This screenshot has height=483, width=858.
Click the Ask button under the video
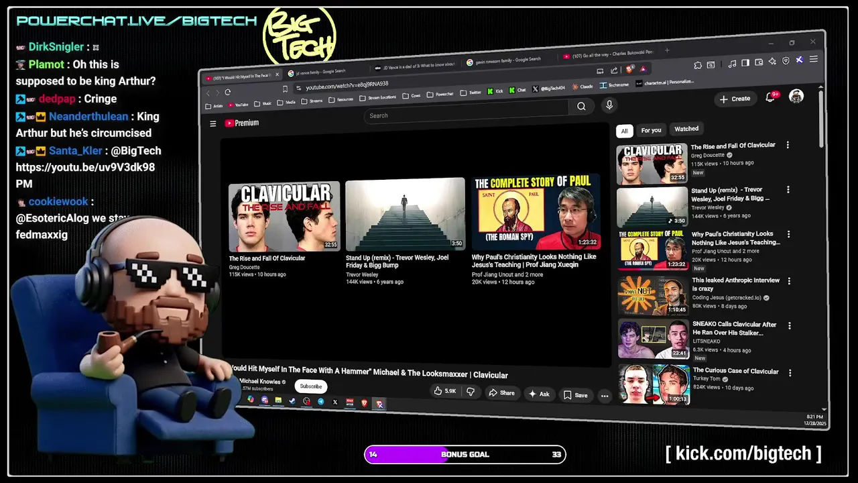click(539, 394)
